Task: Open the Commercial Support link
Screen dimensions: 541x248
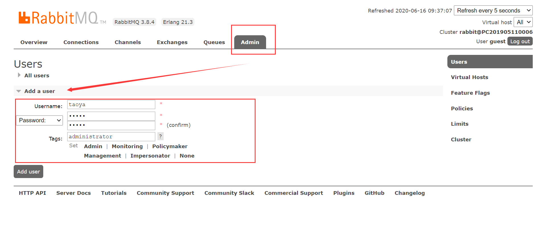Action: pos(294,193)
